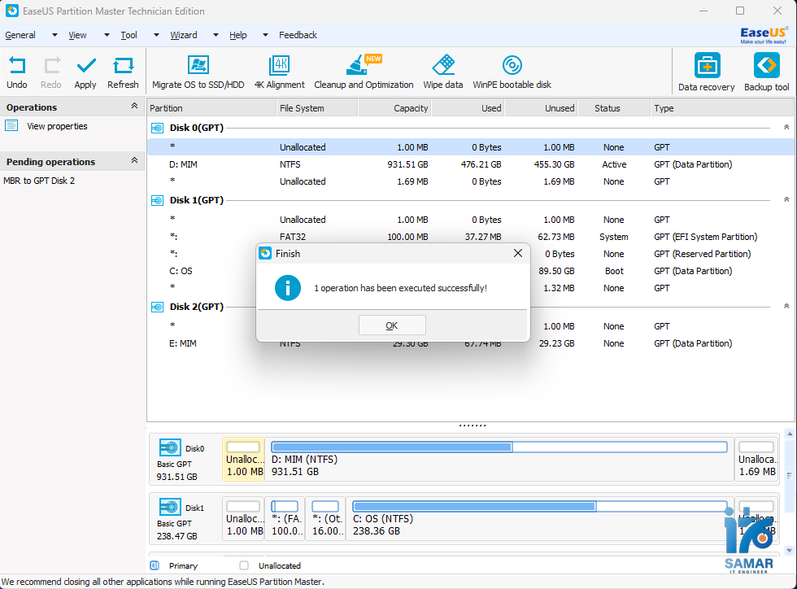Open the Wizard menu
Viewport: 797px width, 589px height.
pyautogui.click(x=185, y=35)
